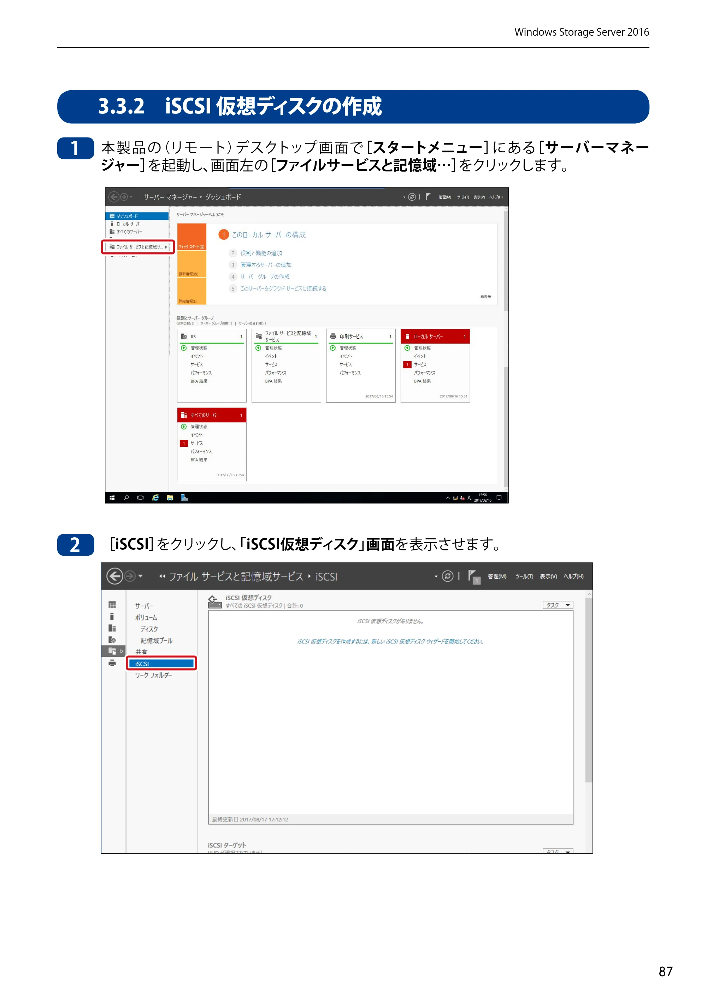
Task: Click the back arrow in the iSCSI window
Action: (114, 576)
